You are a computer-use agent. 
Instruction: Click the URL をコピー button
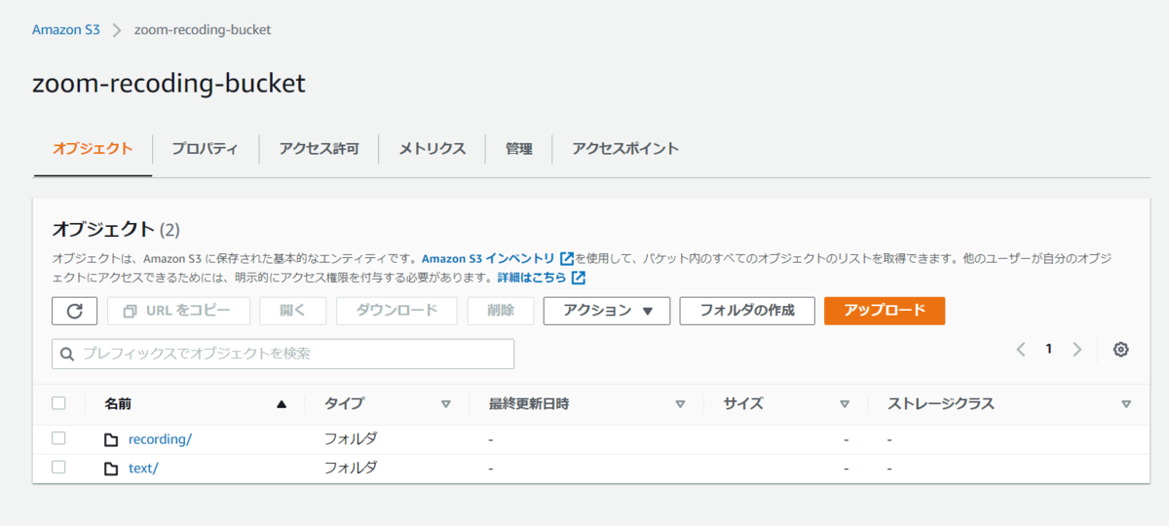pos(178,311)
